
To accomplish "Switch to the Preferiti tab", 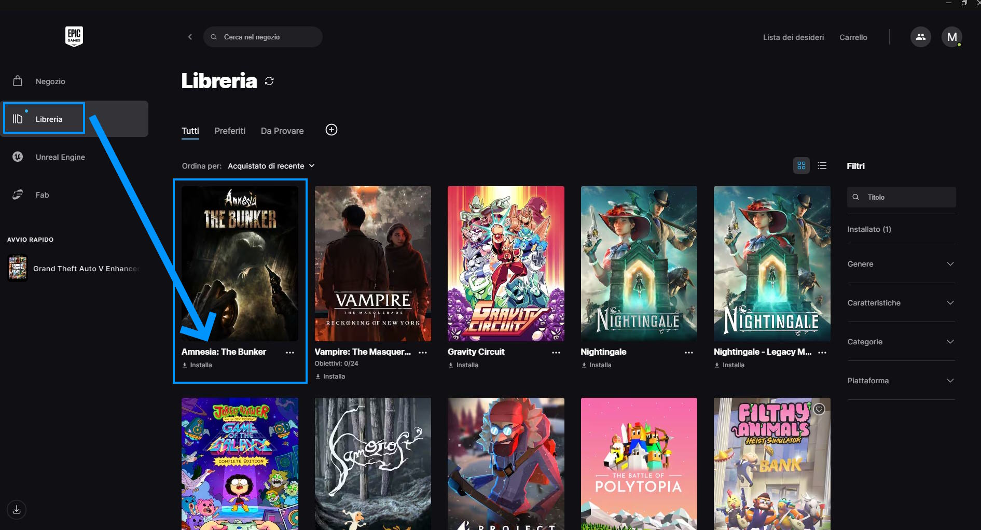I will [230, 131].
